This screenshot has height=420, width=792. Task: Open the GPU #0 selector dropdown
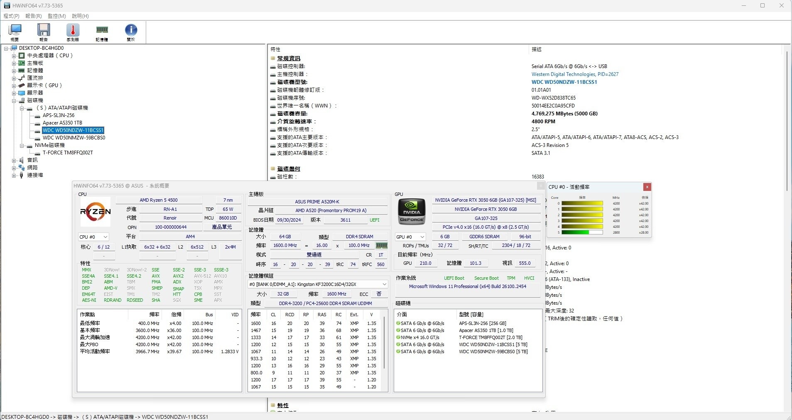tap(410, 237)
